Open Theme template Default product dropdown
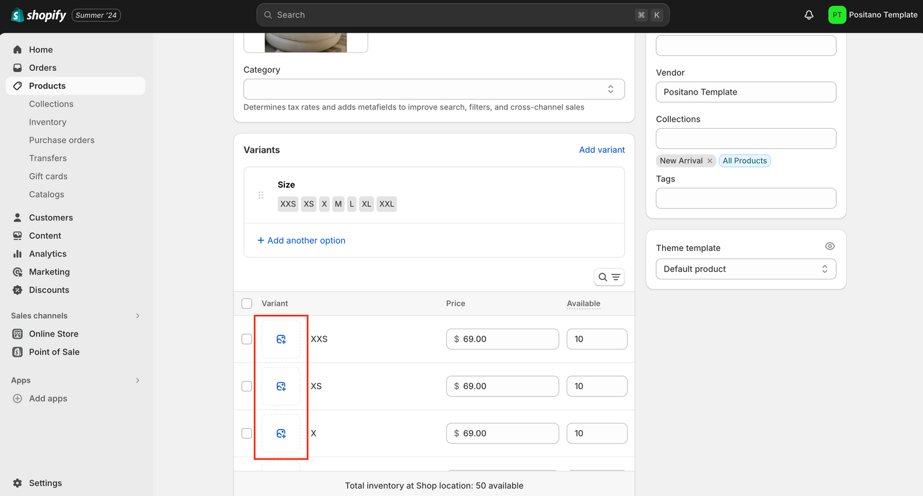The image size is (923, 496). (746, 269)
